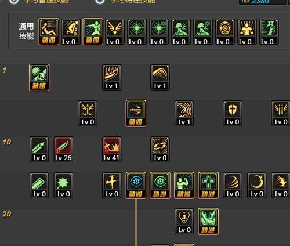Select the red sword skill at Lv 26
290x246 pixels.
[x=63, y=149]
